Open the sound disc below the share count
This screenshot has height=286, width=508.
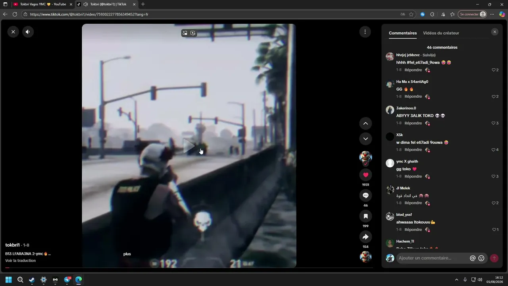pos(366,257)
